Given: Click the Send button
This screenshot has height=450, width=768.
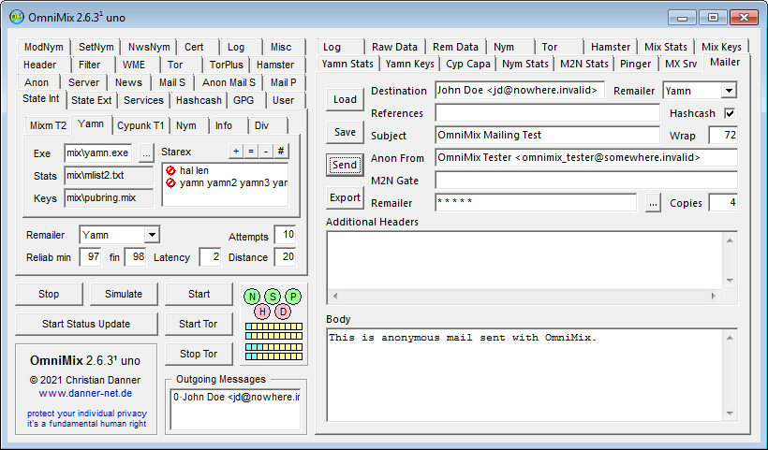Looking at the screenshot, I should pyautogui.click(x=345, y=165).
